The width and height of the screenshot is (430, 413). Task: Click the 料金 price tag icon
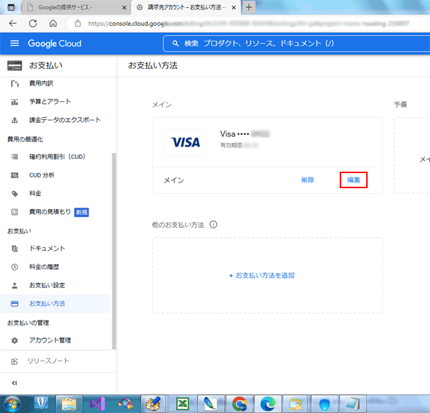14,194
